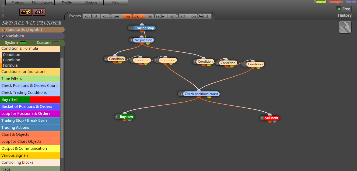Click yellow output connector of No position block
The height and width of the screenshot is (171, 357).
pos(148,43)
